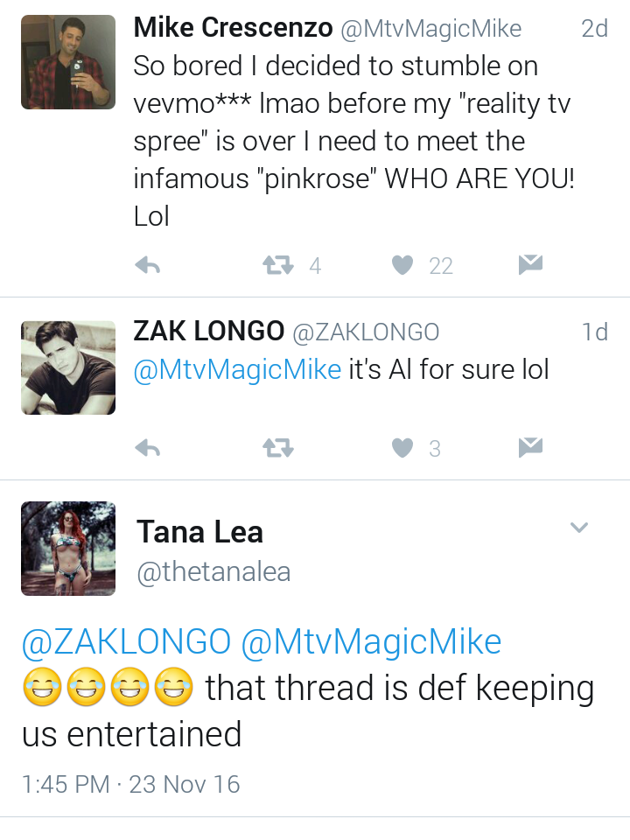The image size is (630, 840).
Task: Like Mike Crescenzo's tweet with 22 likes
Action: pos(402,264)
